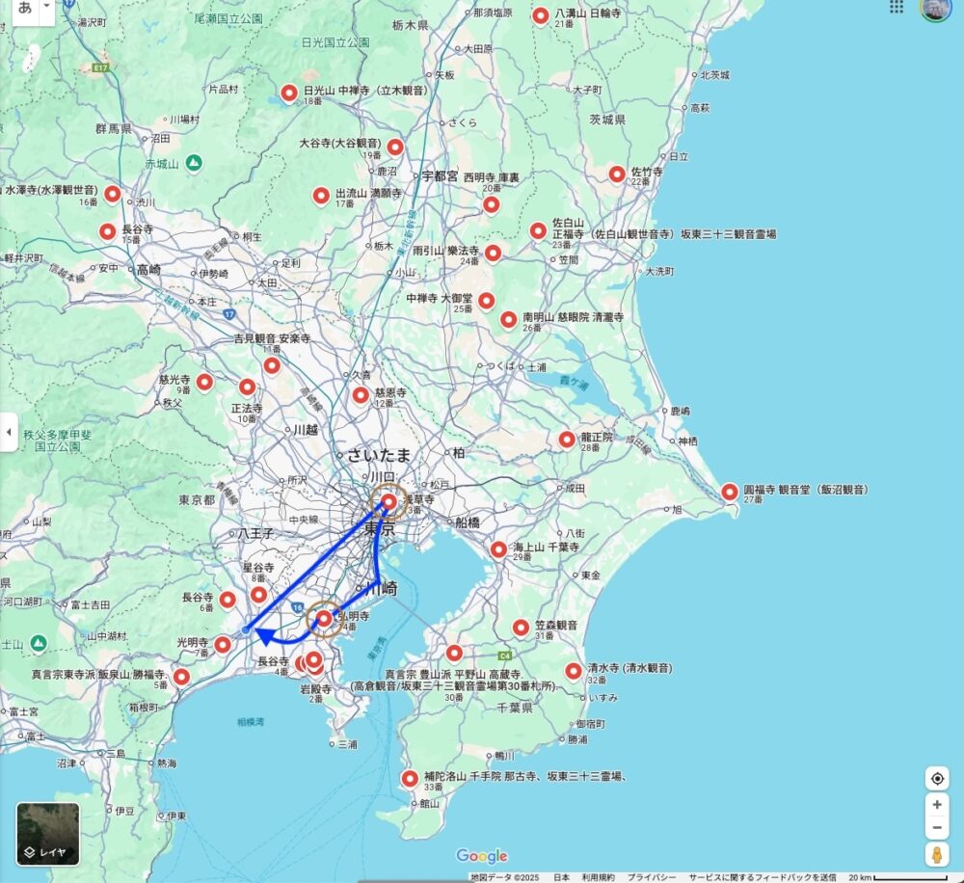The width and height of the screenshot is (964, 883).
Task: Click the 宇都宮 city label
Action: click(440, 176)
